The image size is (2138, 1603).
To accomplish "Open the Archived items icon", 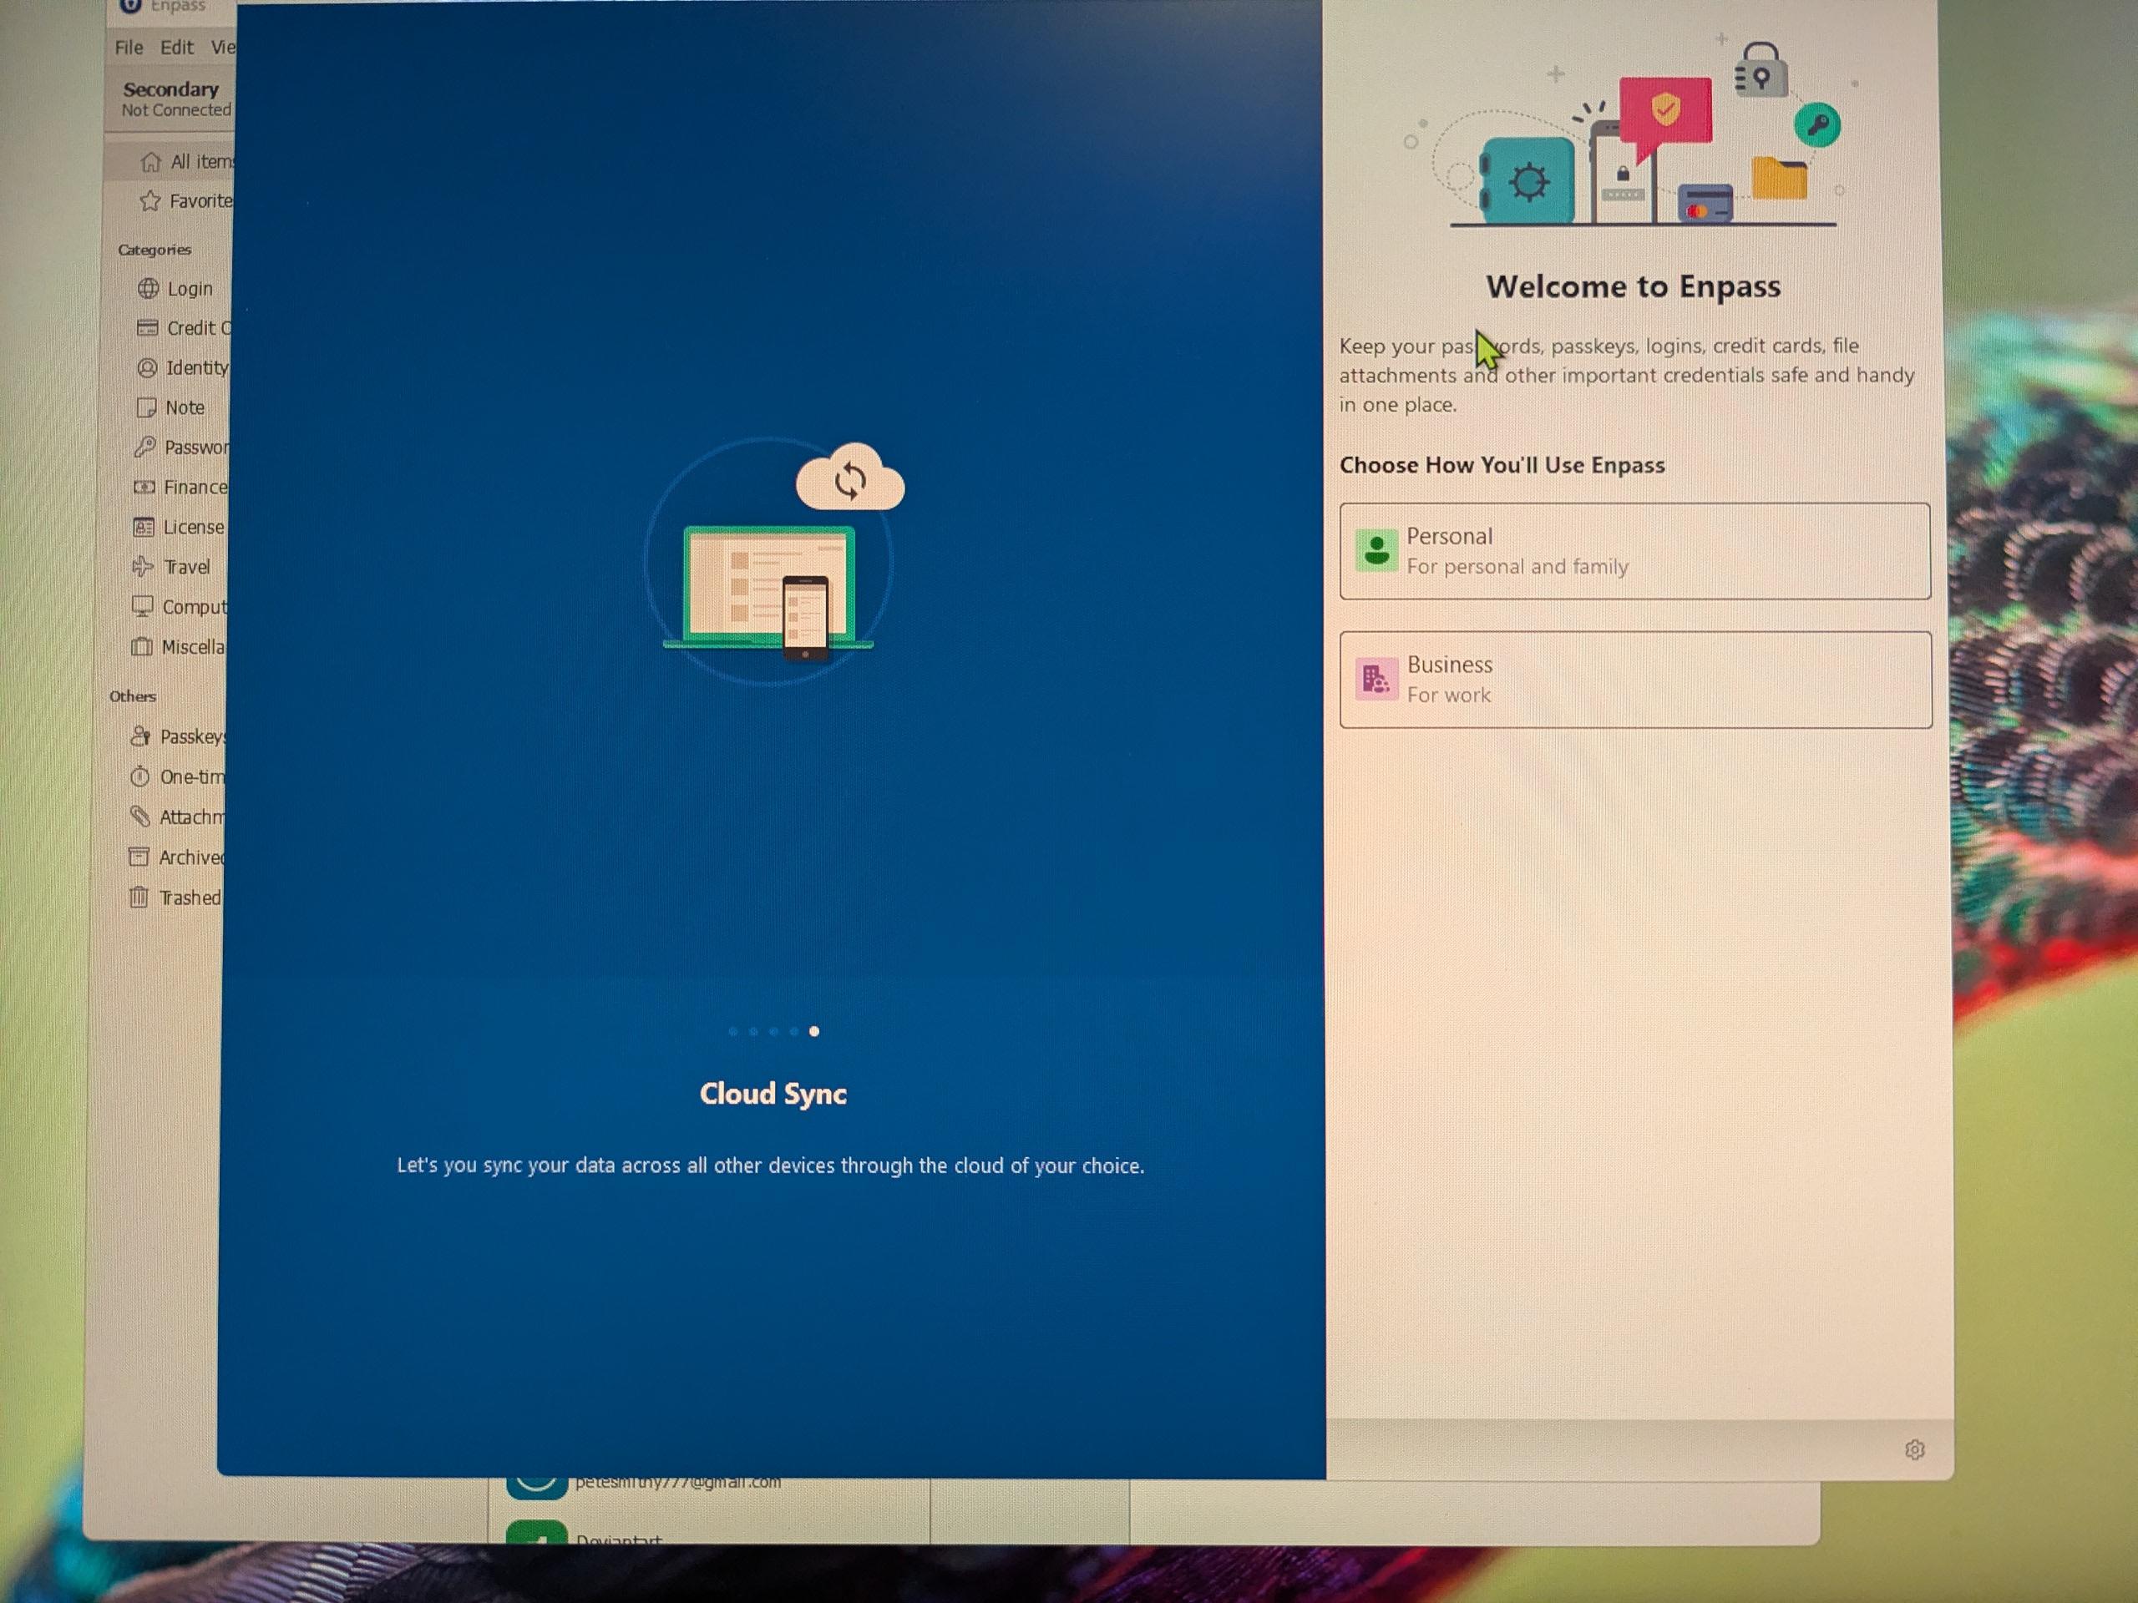I will [139, 857].
